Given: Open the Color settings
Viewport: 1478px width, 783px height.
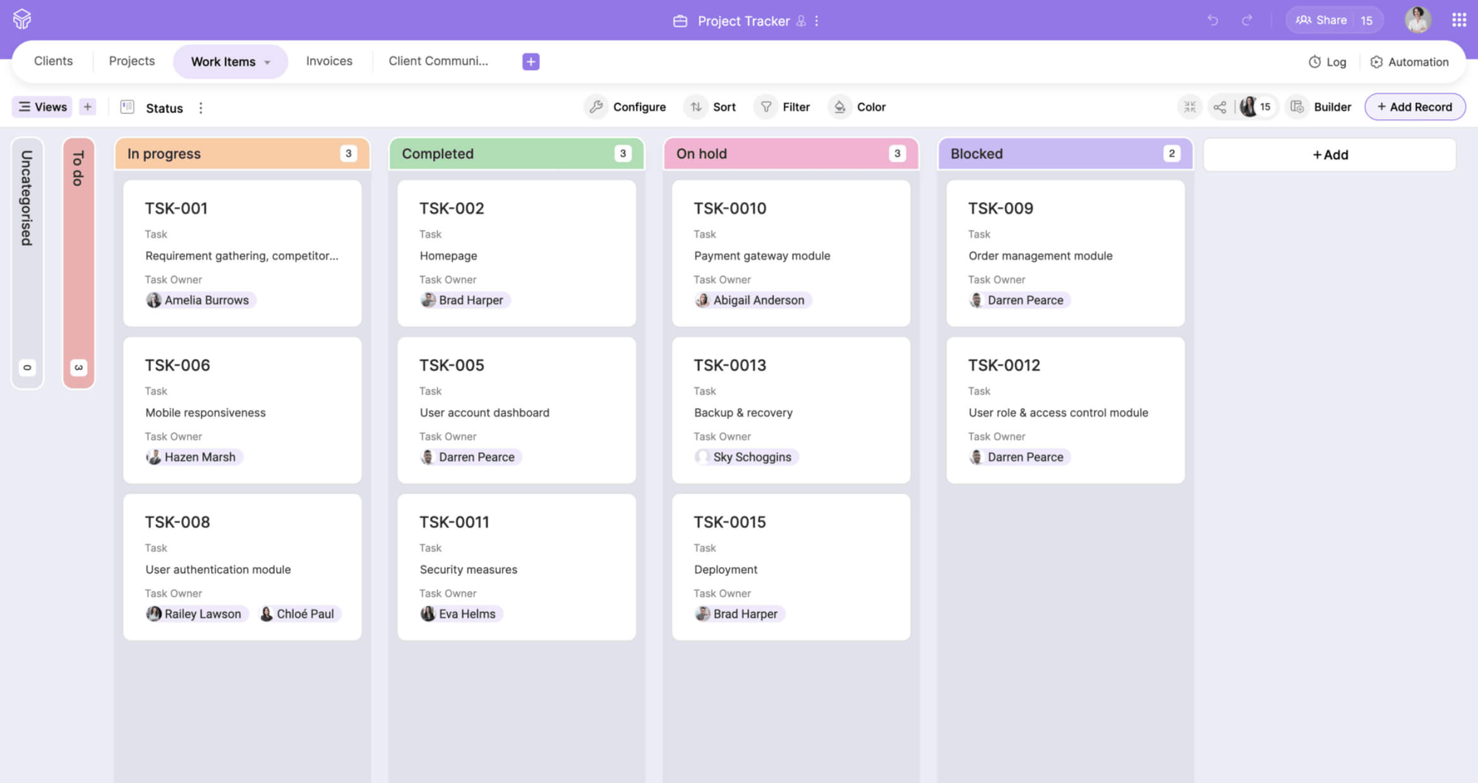Looking at the screenshot, I should (x=859, y=107).
